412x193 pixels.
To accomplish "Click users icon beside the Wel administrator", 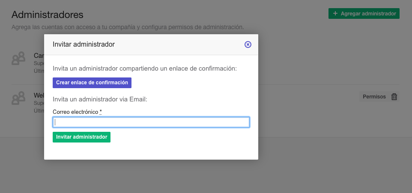I will [x=18, y=98].
